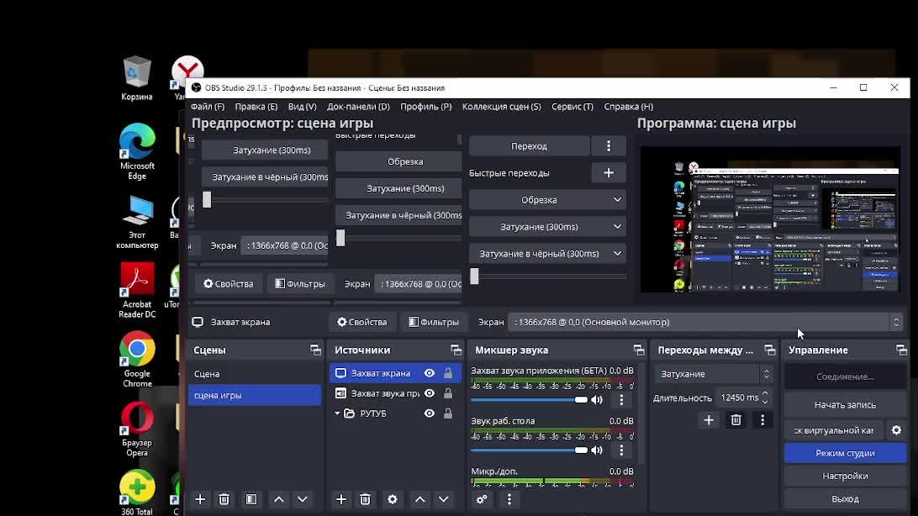
Task: Open the Коллекция сцен menu
Action: (x=501, y=107)
